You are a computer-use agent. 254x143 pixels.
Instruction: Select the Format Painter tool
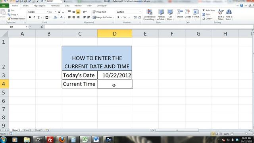pos(17,19)
